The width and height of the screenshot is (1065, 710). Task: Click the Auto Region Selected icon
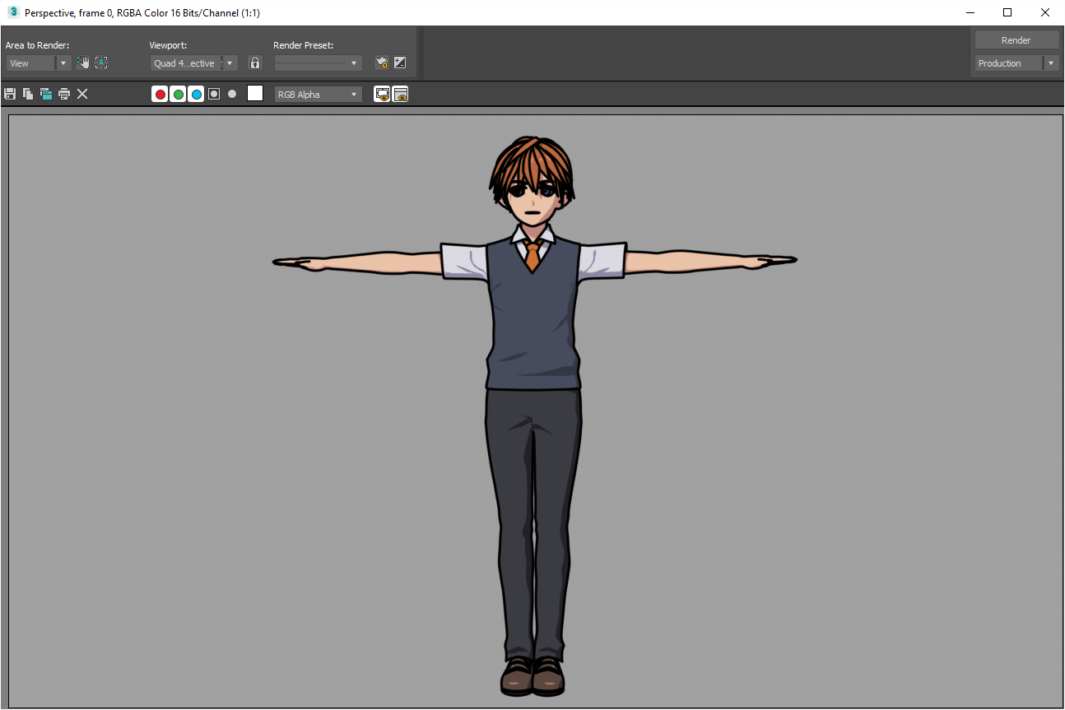tap(101, 63)
